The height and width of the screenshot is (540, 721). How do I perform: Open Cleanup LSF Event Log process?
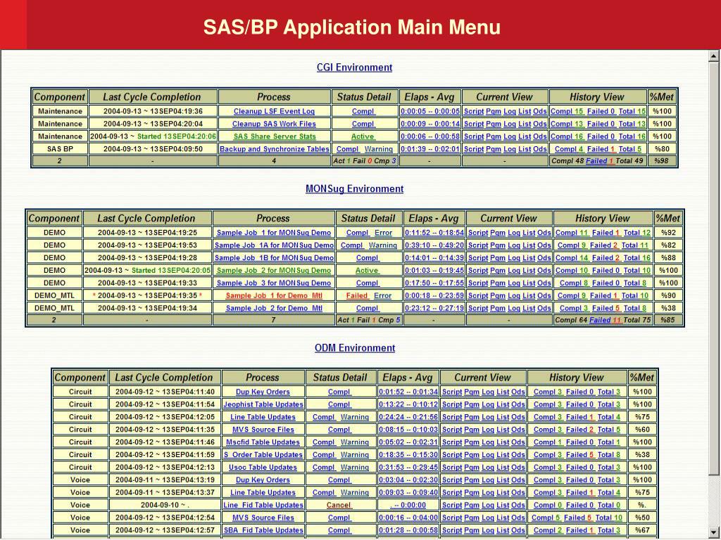pyautogui.click(x=274, y=111)
